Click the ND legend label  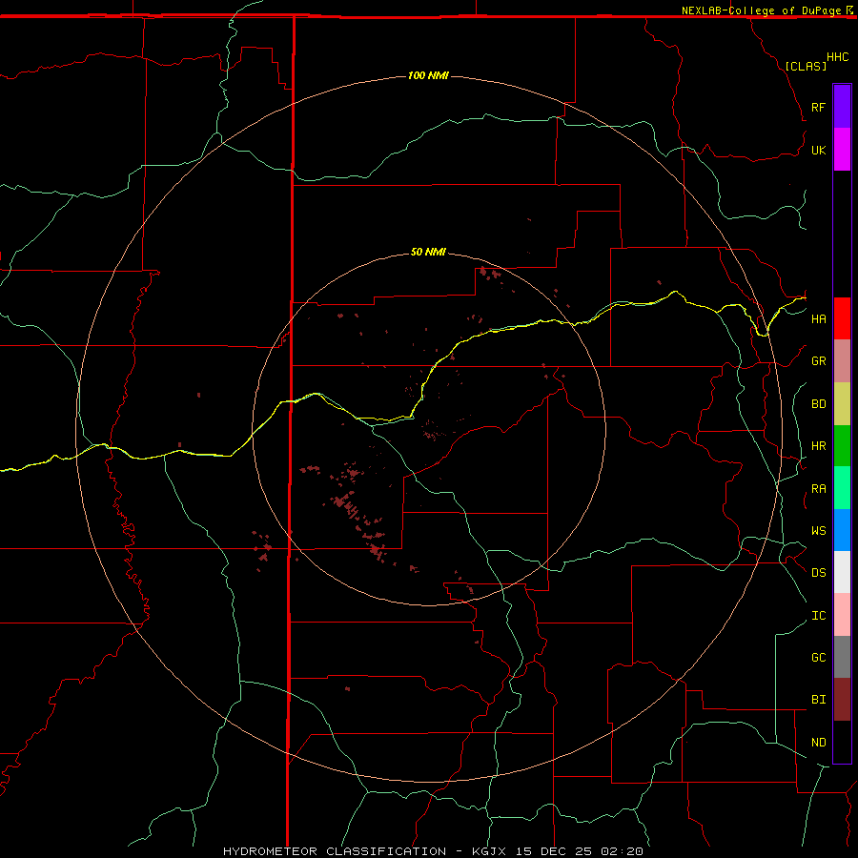[x=818, y=742]
